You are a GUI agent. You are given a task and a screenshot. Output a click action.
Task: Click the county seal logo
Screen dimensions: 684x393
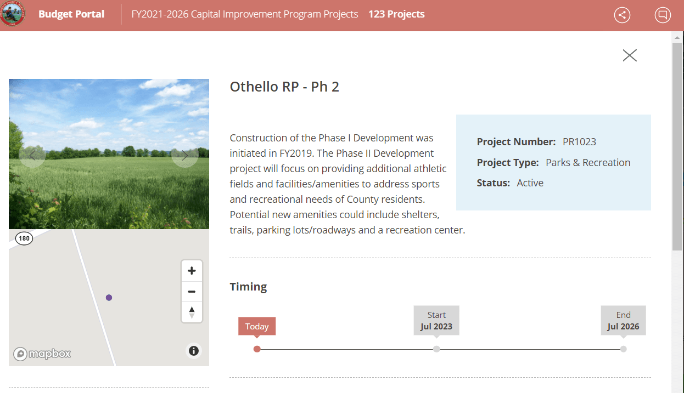click(x=12, y=15)
